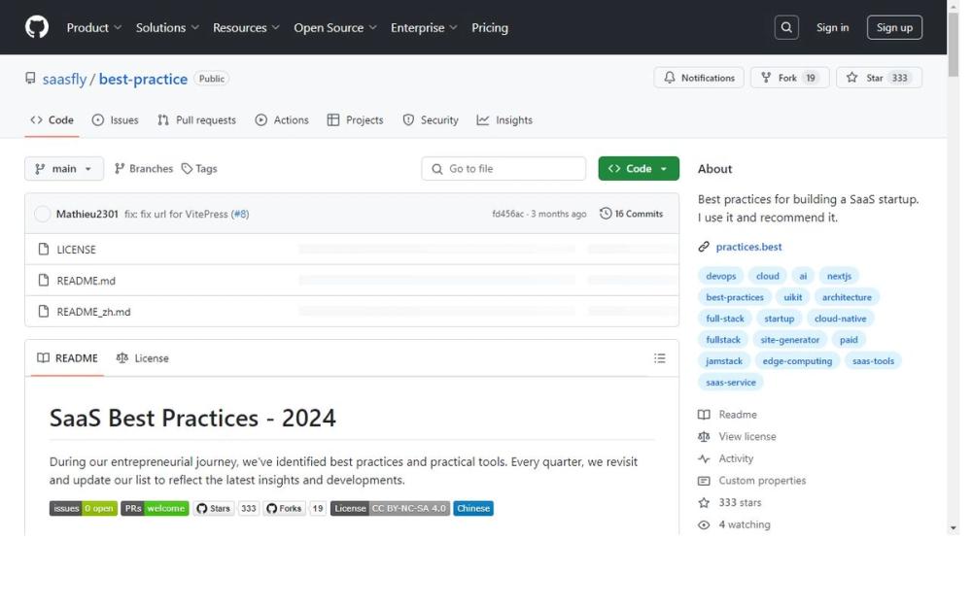The height and width of the screenshot is (607, 972).
Task: Click the #8 pull request link
Action: (240, 214)
